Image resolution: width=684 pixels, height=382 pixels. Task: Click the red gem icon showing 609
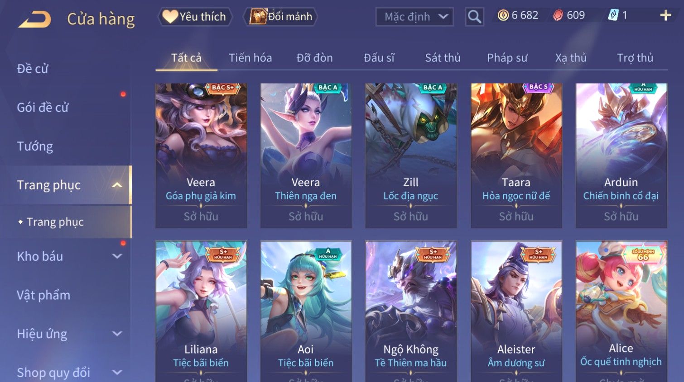[x=558, y=15]
